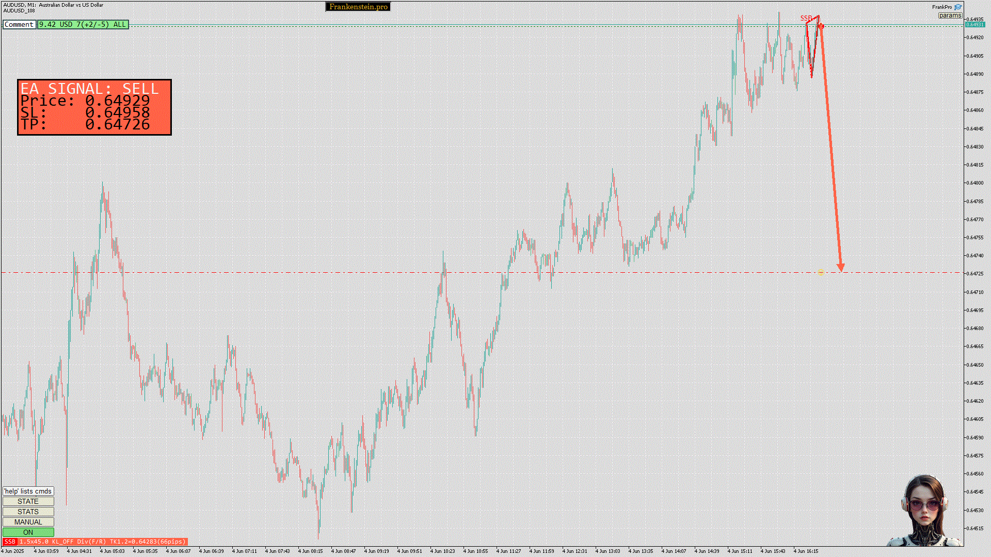Click the current price tag 0.64931 on axis
The image size is (991, 557).
tap(974, 25)
